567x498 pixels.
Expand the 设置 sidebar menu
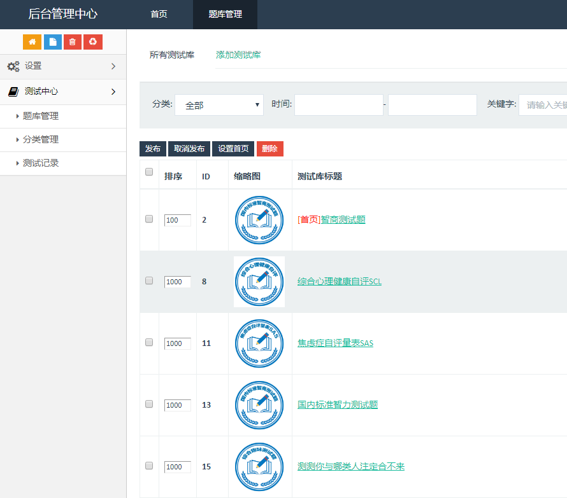point(62,66)
